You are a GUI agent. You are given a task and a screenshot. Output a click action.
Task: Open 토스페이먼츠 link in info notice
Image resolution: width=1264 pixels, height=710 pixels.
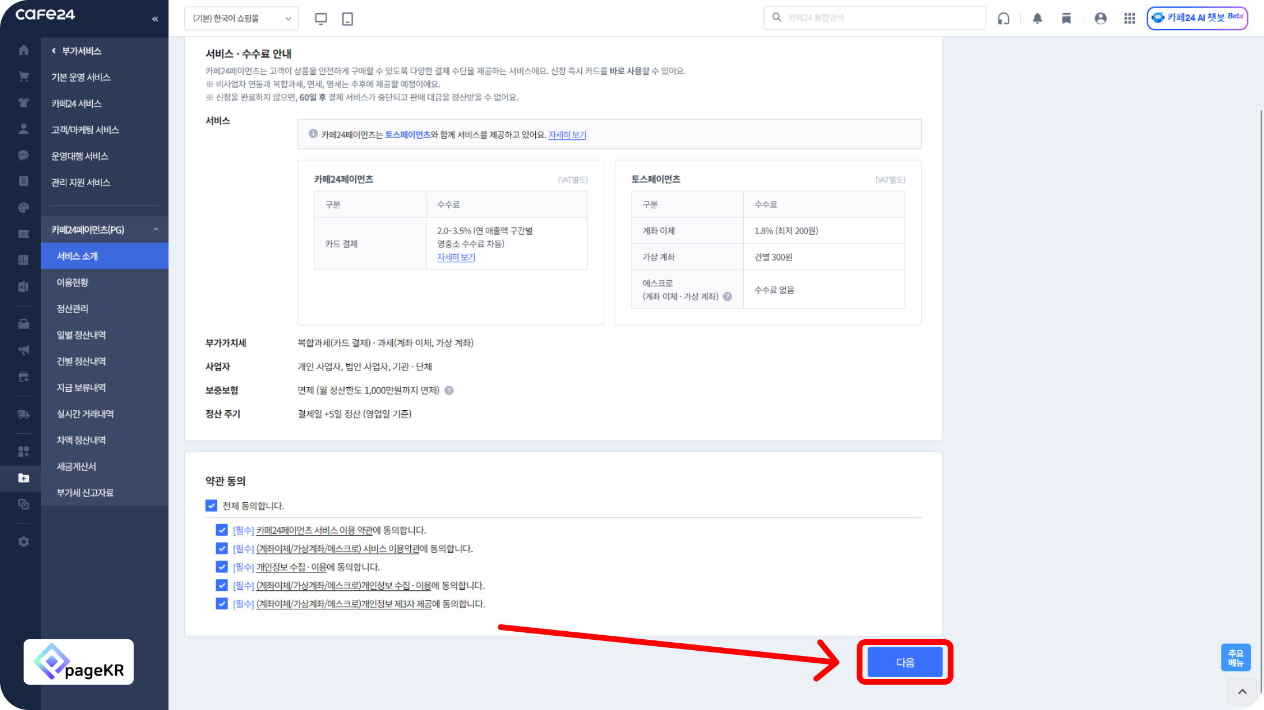(x=407, y=135)
